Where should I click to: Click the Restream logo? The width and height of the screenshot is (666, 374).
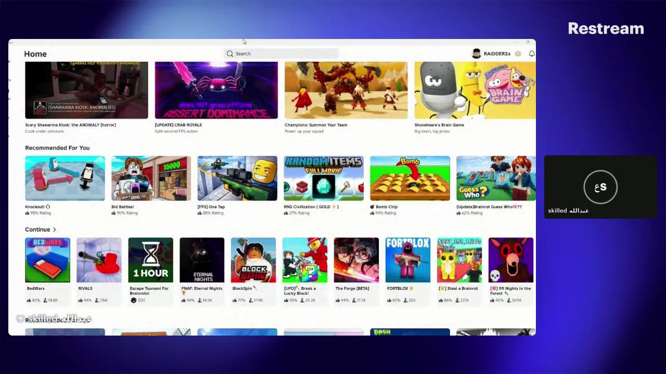click(606, 29)
